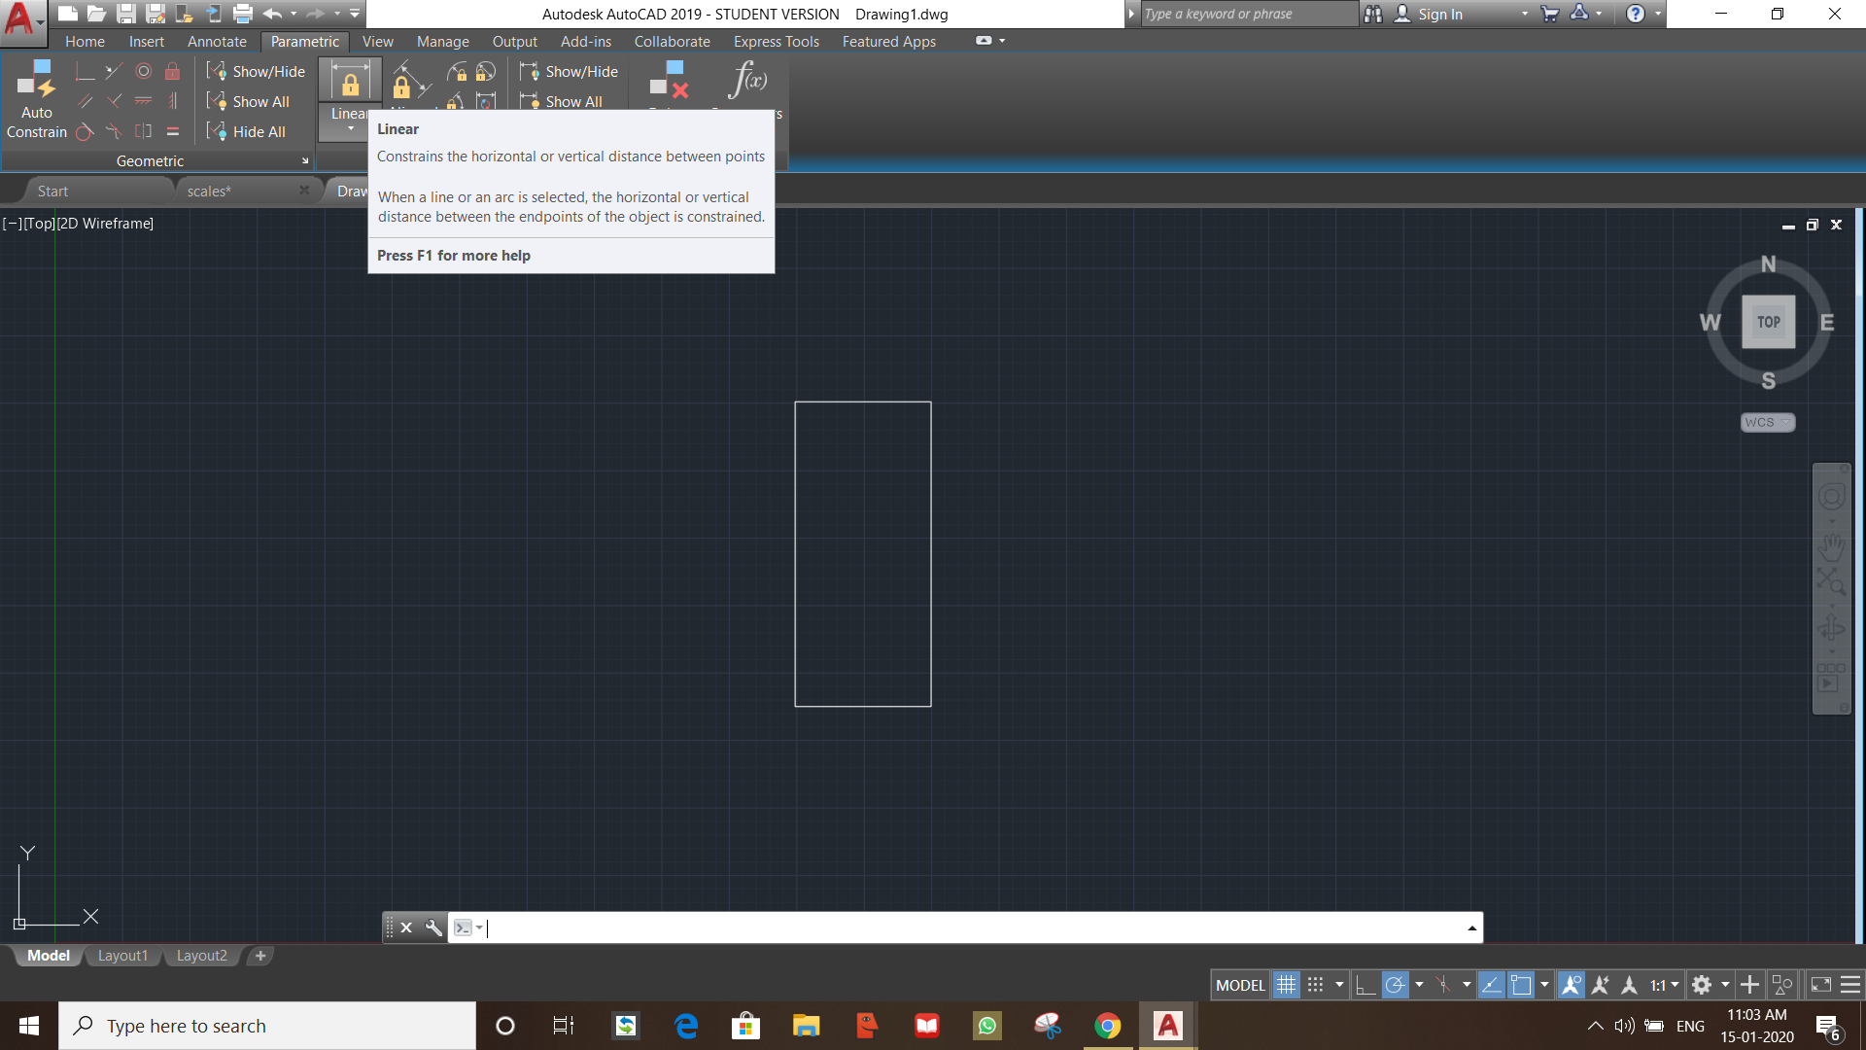
Task: Toggle polar tracking in status bar
Action: (x=1395, y=985)
